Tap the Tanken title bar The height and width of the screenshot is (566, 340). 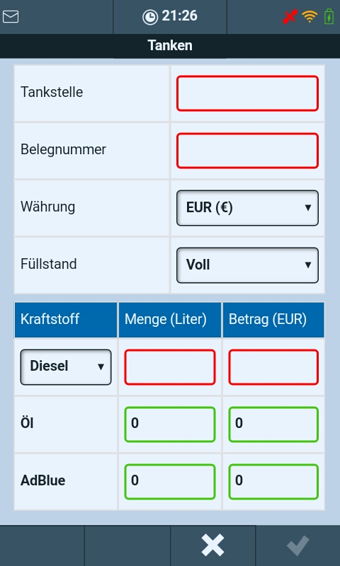click(x=170, y=46)
